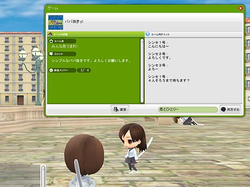
Task: Select the ルームの詳細 panel header
Action: (96, 34)
